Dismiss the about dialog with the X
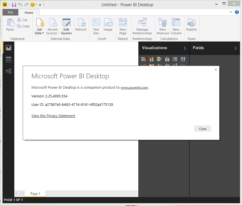The image size is (242, 206). [216, 70]
